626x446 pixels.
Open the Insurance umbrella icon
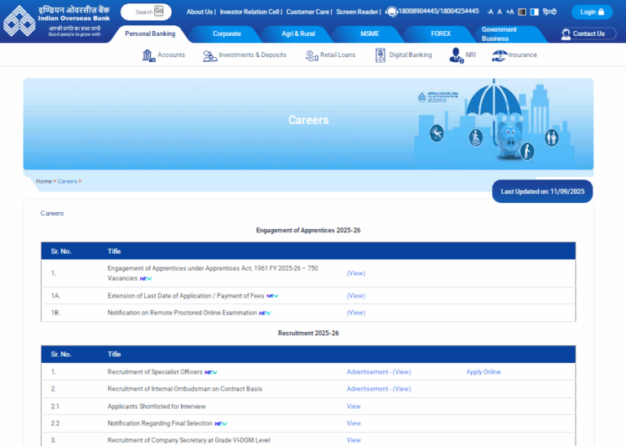pos(500,55)
